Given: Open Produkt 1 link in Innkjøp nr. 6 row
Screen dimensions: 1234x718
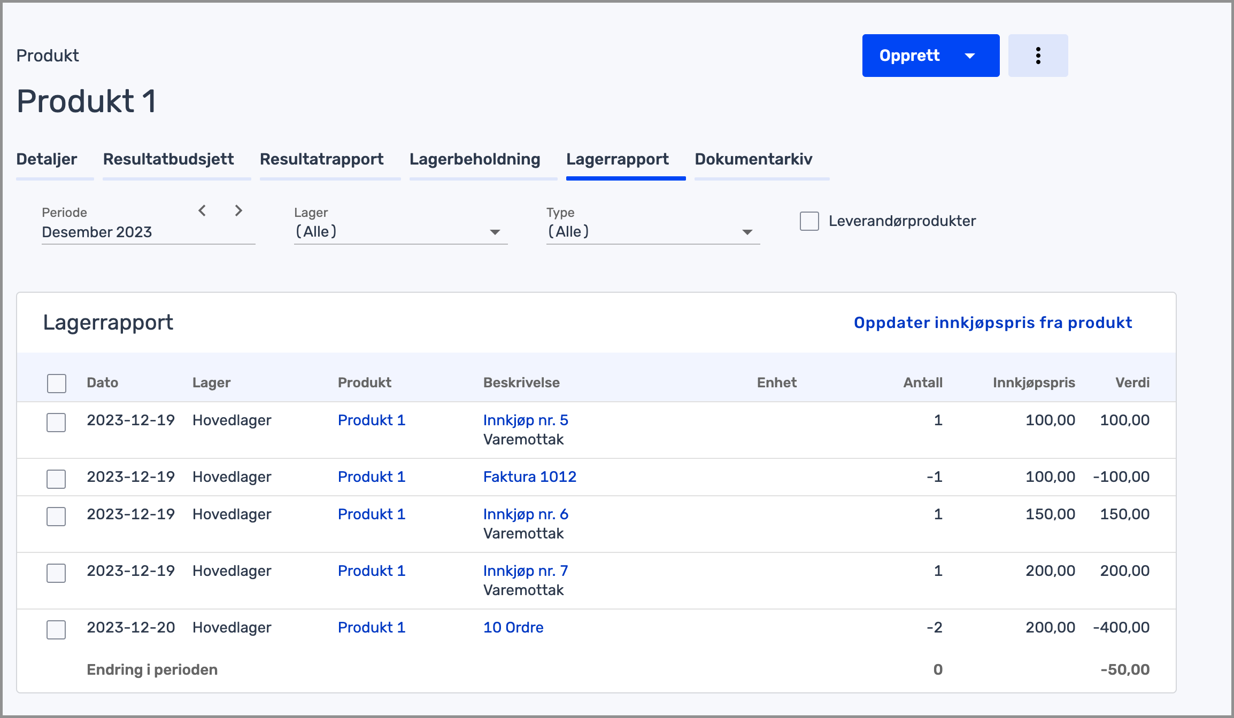Looking at the screenshot, I should point(372,514).
